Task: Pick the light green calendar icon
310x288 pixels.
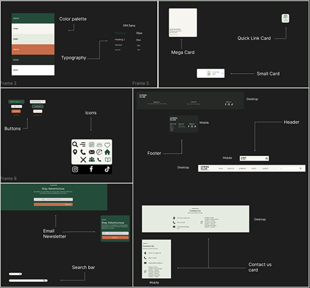Action: pos(92,144)
